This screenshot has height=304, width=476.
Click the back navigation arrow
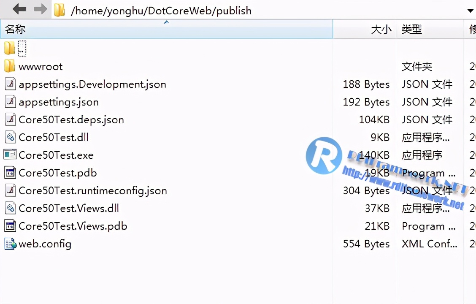click(19, 9)
